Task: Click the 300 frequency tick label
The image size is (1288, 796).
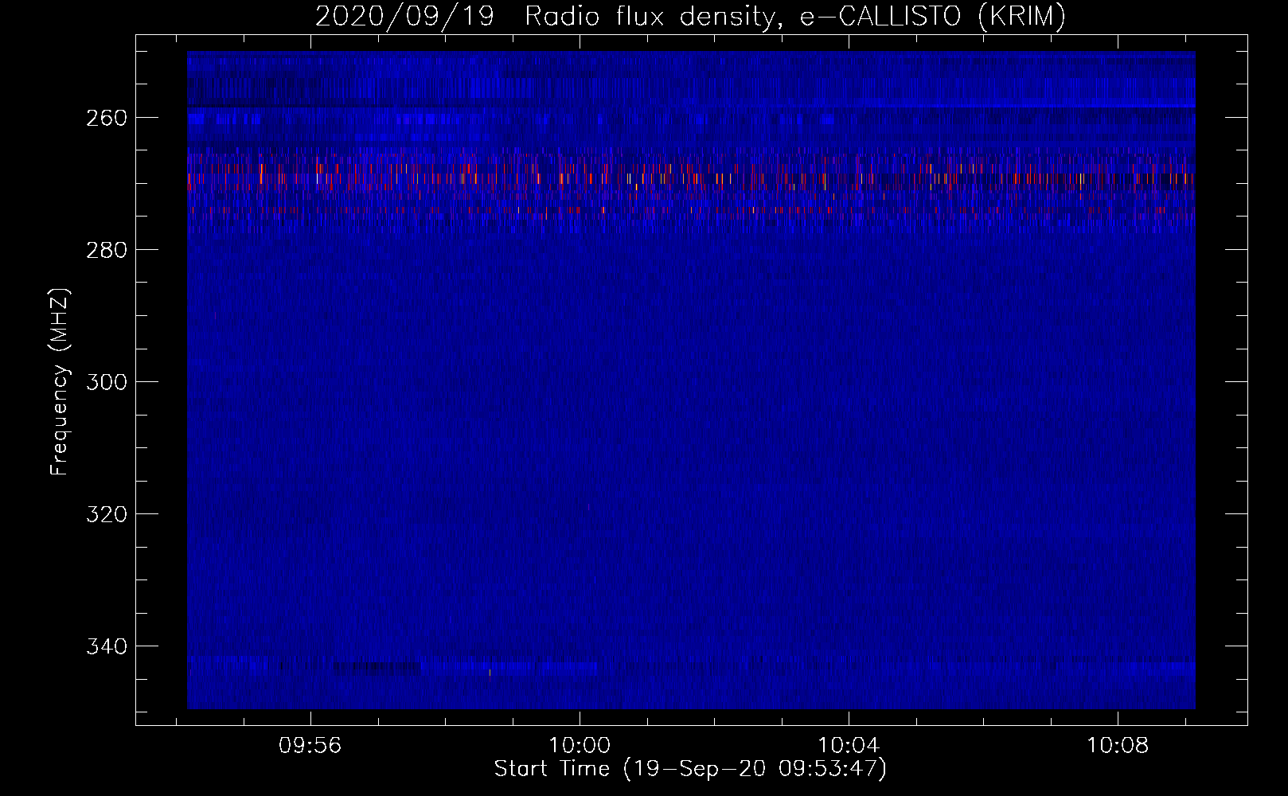Action: click(x=107, y=382)
